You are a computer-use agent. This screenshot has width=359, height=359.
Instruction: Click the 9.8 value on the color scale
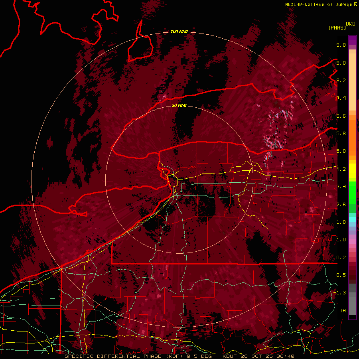pyautogui.click(x=341, y=45)
